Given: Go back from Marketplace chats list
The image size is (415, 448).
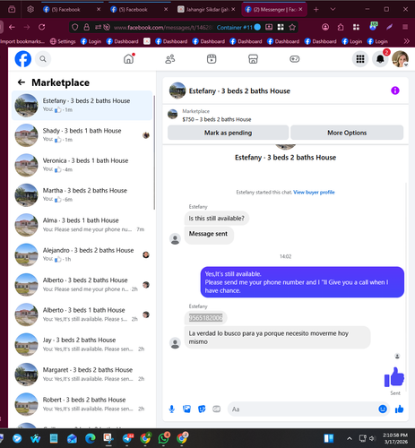Looking at the screenshot, I should click(22, 82).
